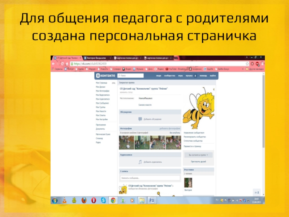Image resolution: width=289 pixels, height=217 pixels.
Task: Click the VK search field
Action: 130,76
